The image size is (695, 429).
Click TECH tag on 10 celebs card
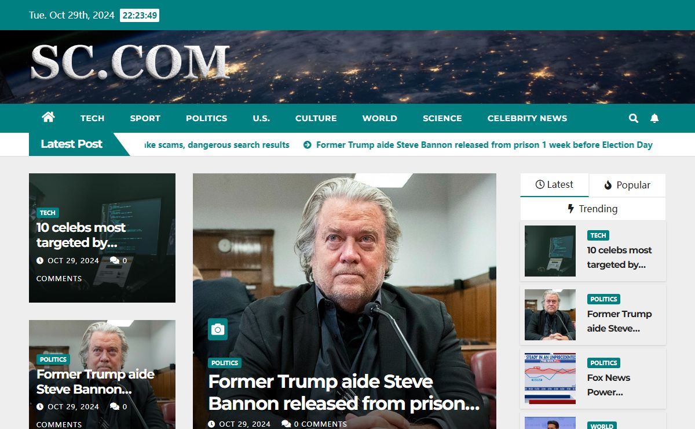tap(47, 213)
